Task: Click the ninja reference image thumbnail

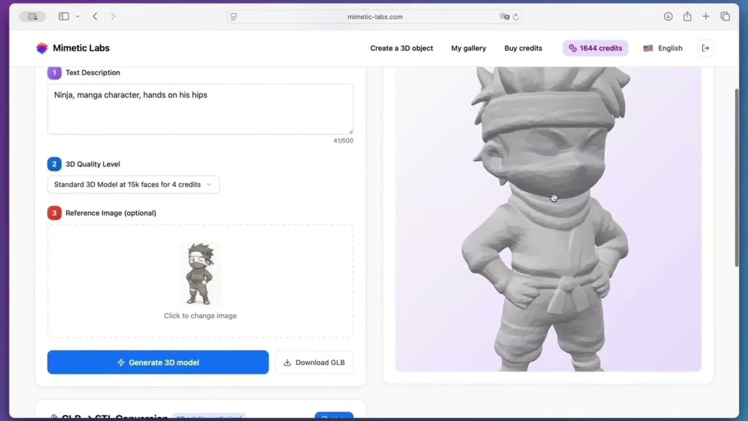Action: point(200,274)
